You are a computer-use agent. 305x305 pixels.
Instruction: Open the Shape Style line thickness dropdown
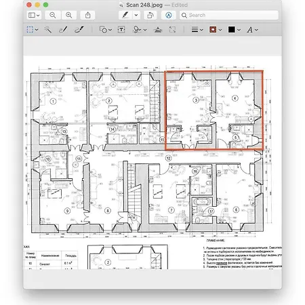[197, 30]
